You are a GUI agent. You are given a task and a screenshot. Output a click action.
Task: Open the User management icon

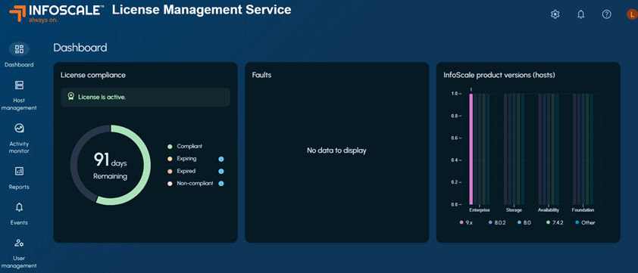point(19,243)
